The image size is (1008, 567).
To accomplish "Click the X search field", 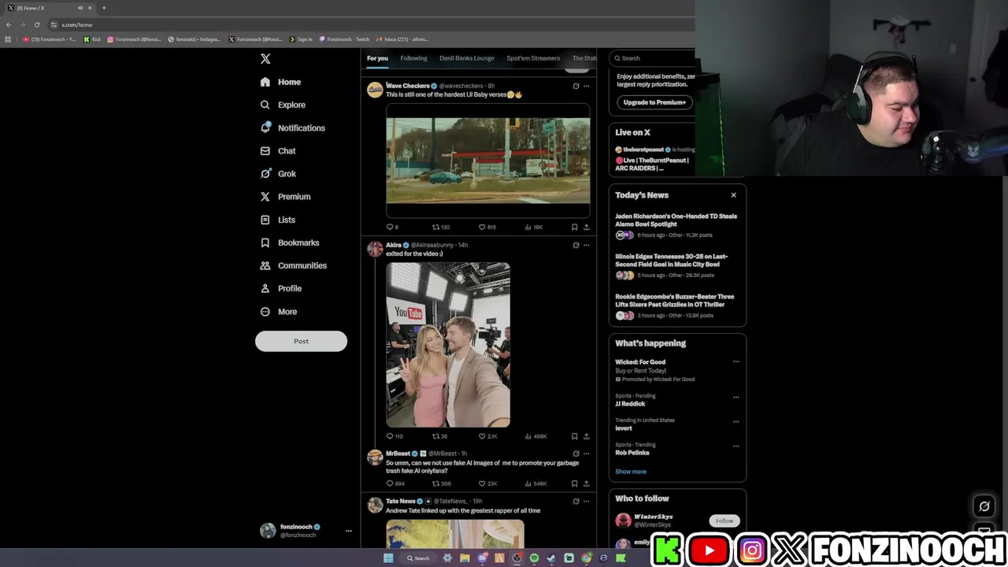I will click(654, 58).
